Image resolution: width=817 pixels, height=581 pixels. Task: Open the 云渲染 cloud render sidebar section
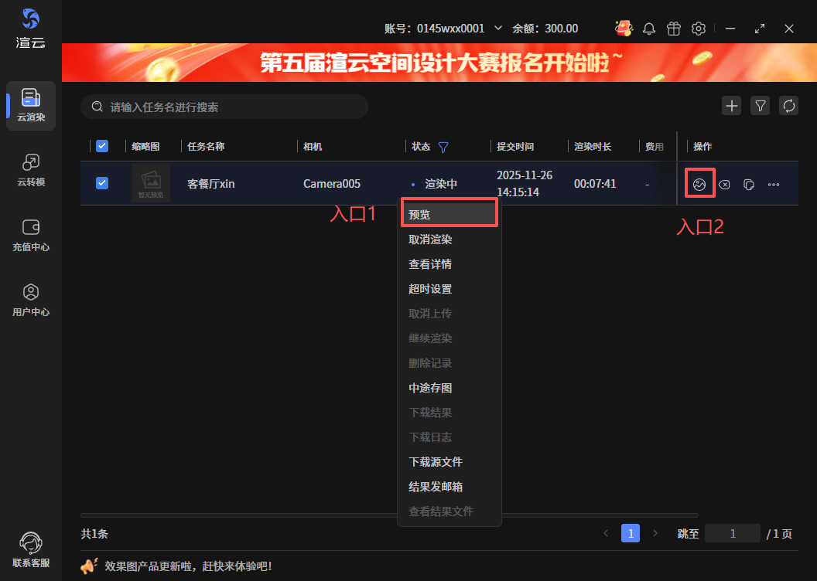tap(31, 105)
